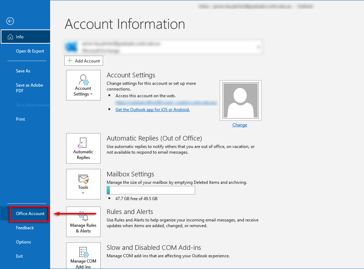This screenshot has height=269, width=364.
Task: Select Office Account in sidebar
Action: (x=30, y=214)
